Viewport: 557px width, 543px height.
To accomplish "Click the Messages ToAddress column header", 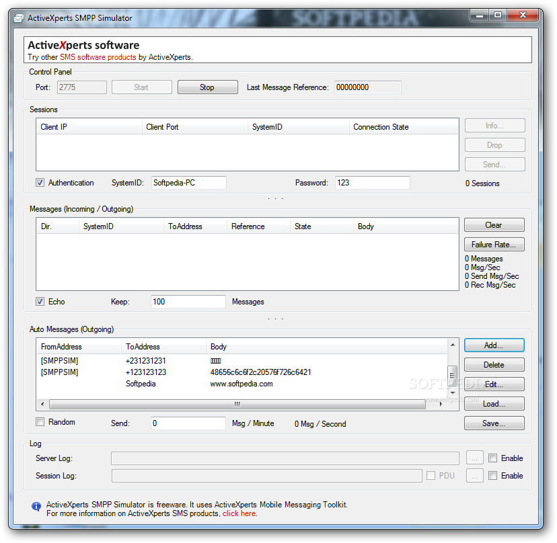I will tap(195, 226).
